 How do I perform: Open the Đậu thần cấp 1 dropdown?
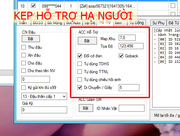click(x=44, y=97)
